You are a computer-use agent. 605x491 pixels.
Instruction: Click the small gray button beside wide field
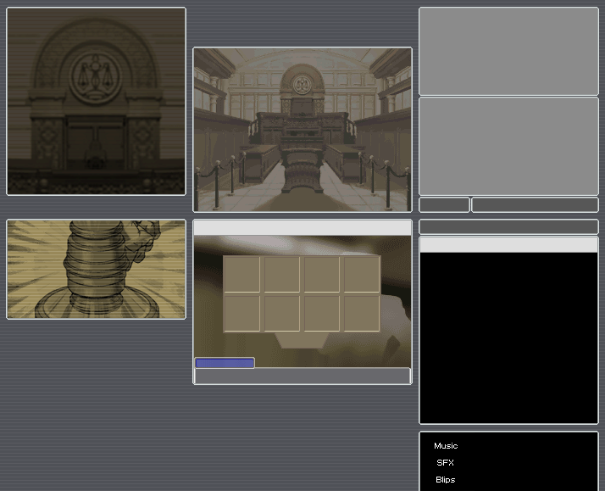[444, 204]
